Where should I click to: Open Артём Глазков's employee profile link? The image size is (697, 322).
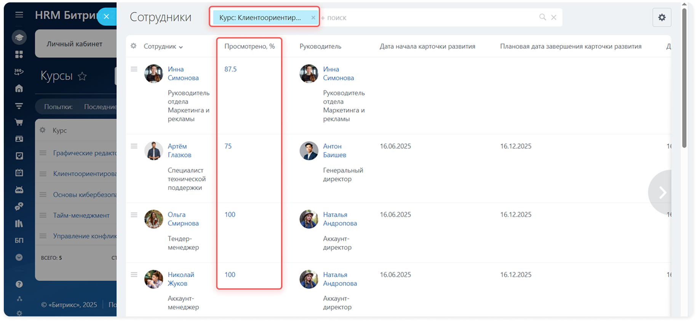tap(179, 150)
